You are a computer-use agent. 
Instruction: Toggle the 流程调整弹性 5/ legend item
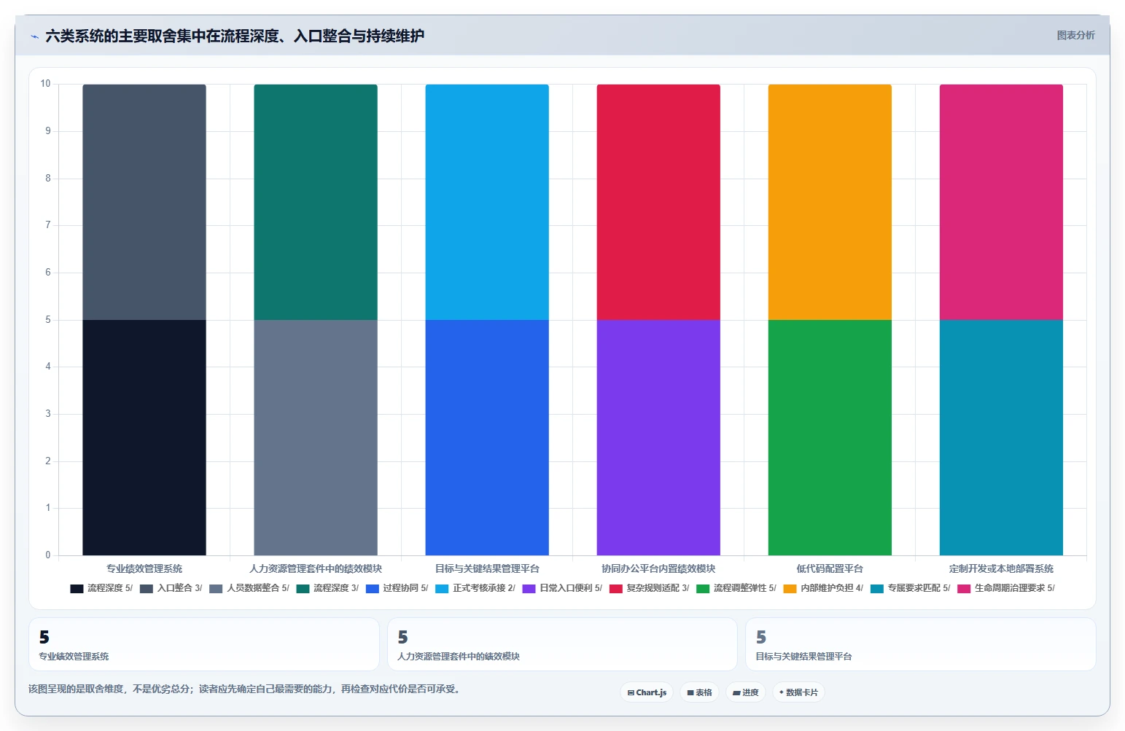point(736,588)
